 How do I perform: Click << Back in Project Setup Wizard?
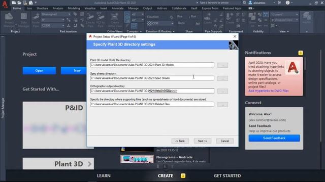coord(180,141)
